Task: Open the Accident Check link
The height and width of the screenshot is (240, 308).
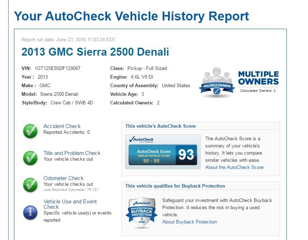Action: click(62, 126)
